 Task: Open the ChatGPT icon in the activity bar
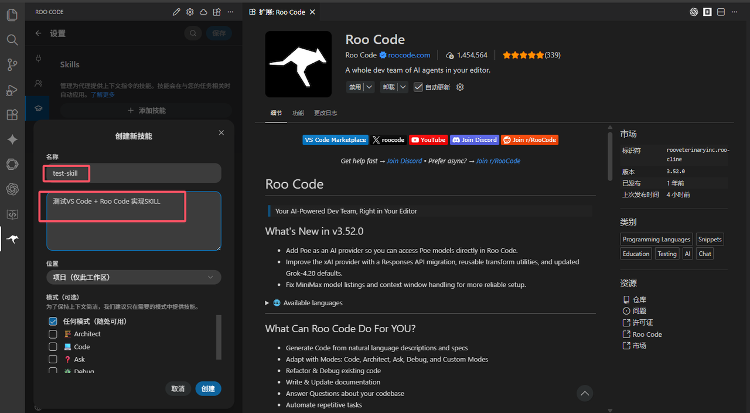coord(12,189)
